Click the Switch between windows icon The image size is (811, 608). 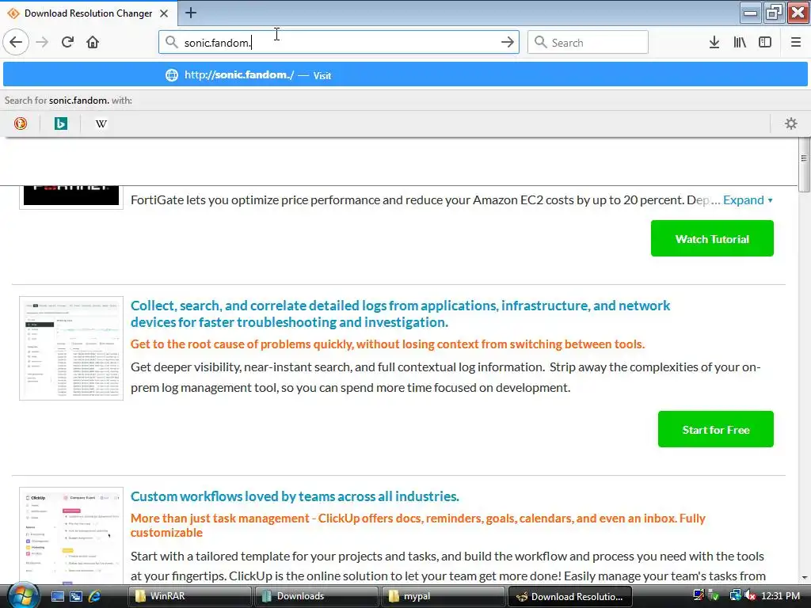(x=76, y=596)
